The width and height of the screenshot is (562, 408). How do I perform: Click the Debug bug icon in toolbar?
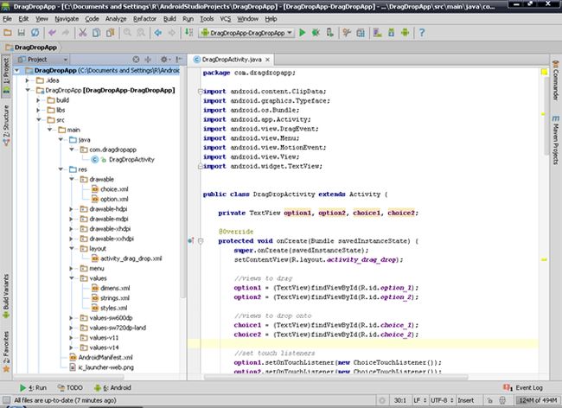[316, 33]
